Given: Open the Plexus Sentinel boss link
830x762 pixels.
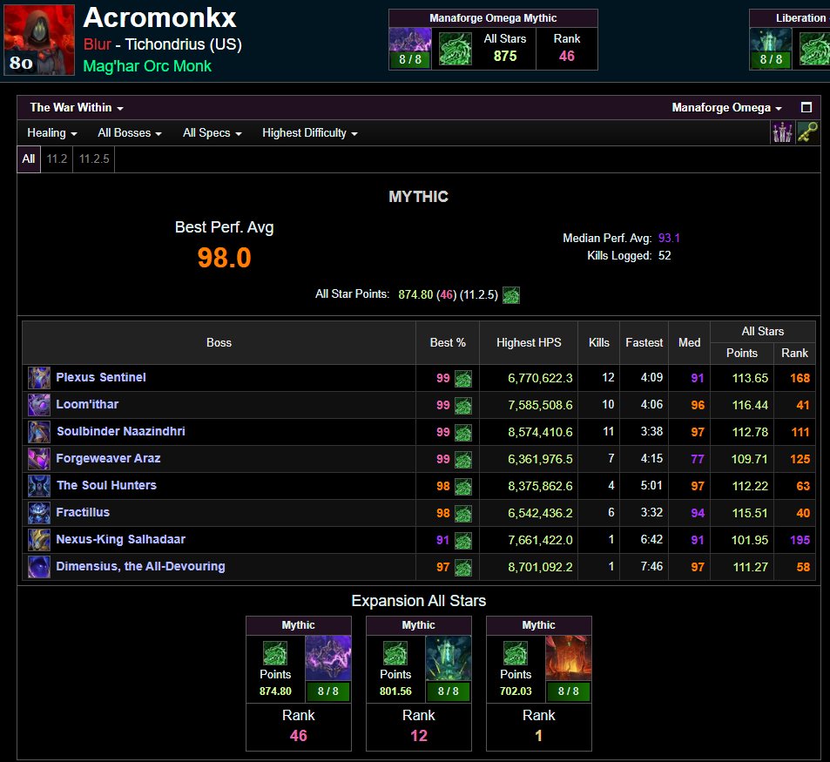Looking at the screenshot, I should (x=101, y=377).
